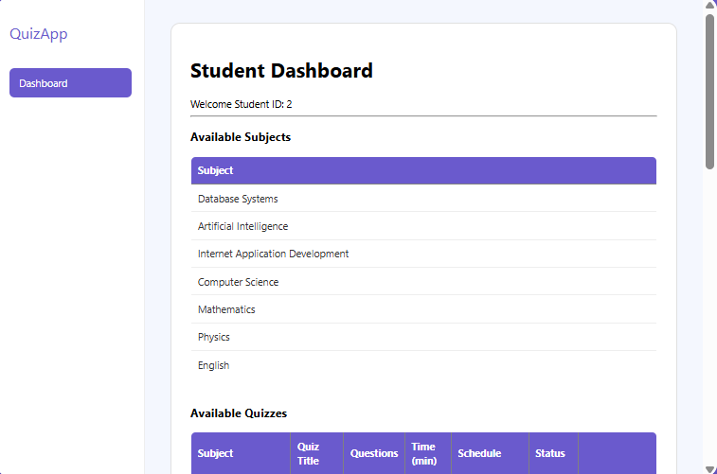Click the Quiz Title column header
Viewport: 717px width, 474px height.
(x=317, y=453)
